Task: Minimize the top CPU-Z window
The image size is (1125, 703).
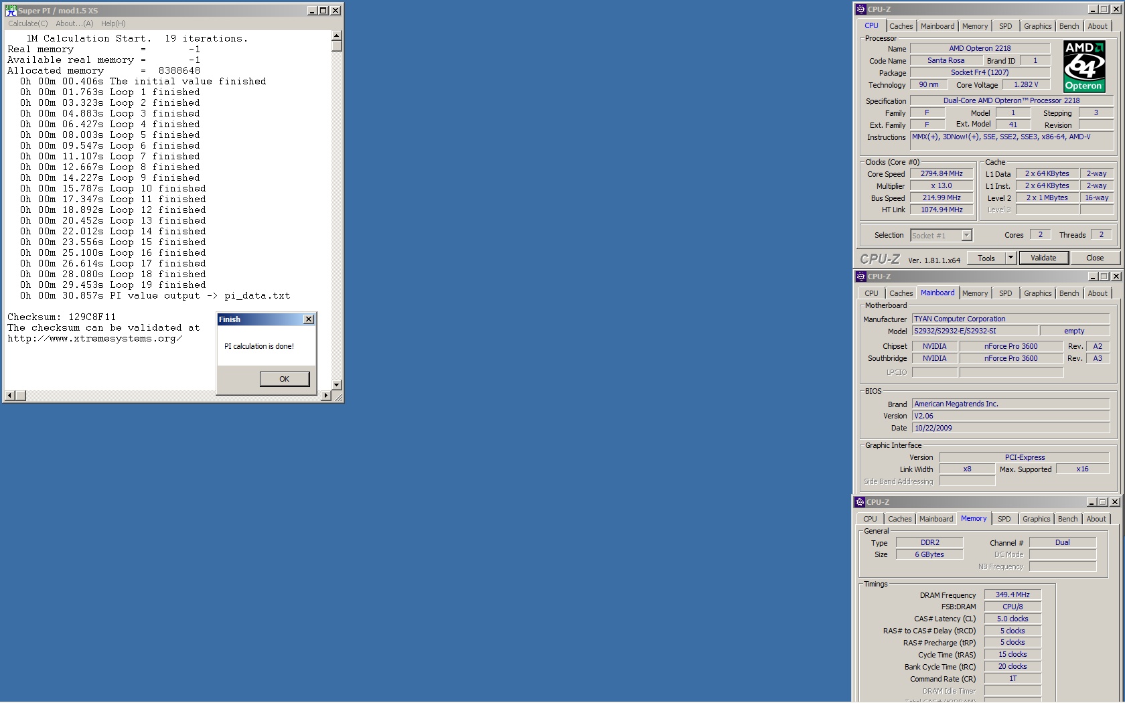Action: point(1093,9)
